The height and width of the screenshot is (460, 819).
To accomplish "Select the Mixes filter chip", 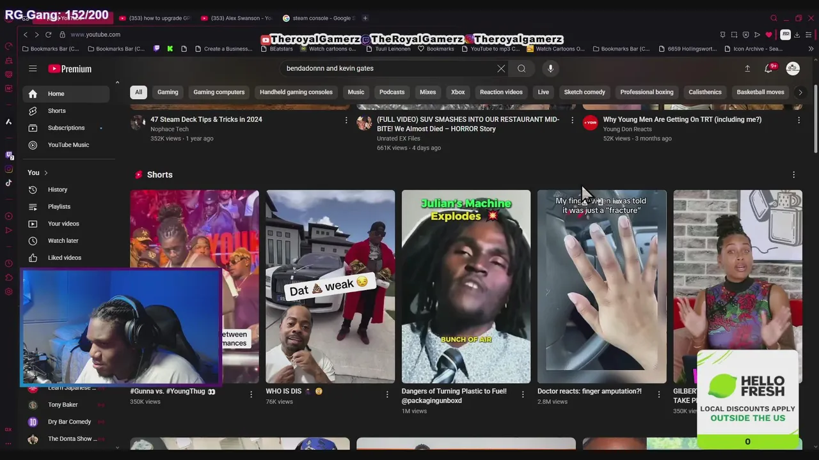I will [x=427, y=92].
